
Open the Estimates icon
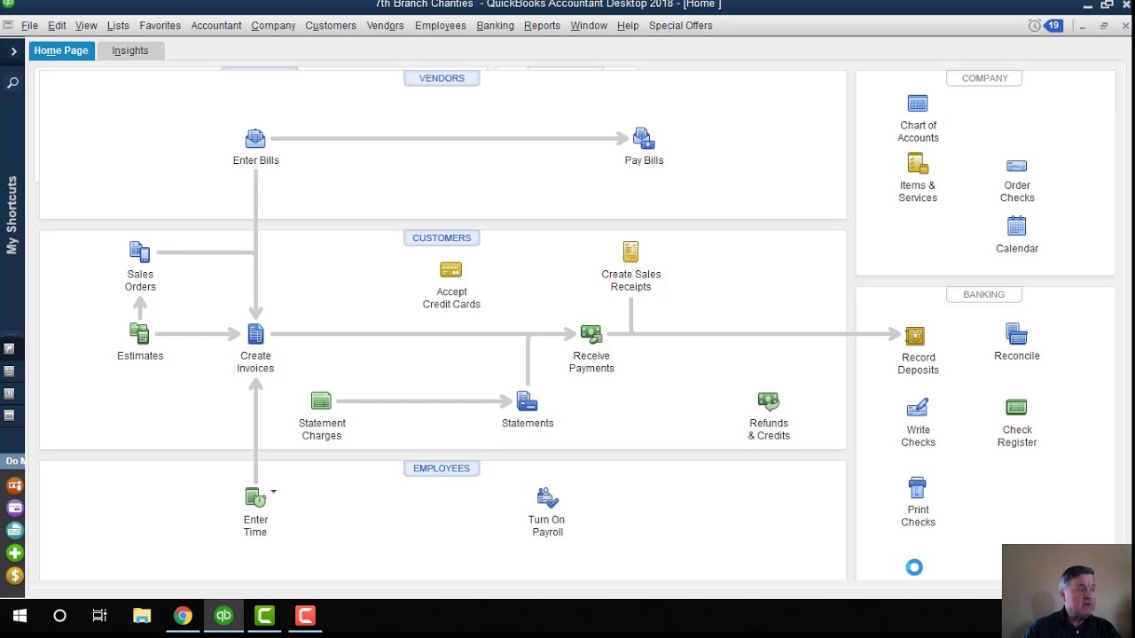[140, 334]
